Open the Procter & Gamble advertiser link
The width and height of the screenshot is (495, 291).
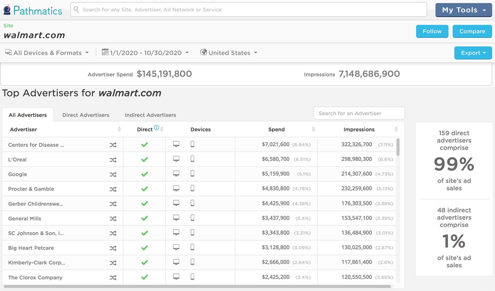point(31,189)
